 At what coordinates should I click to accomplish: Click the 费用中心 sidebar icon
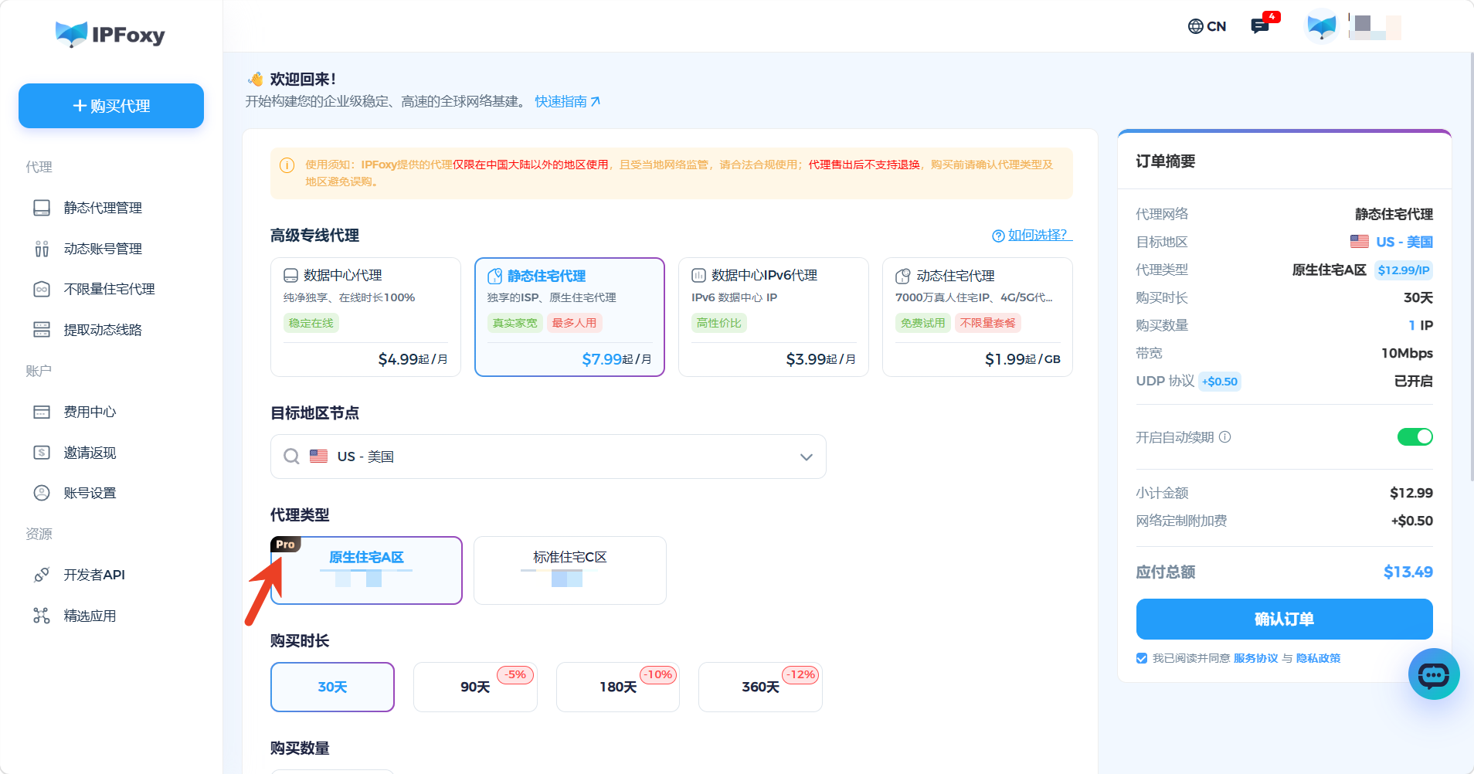[x=42, y=412]
